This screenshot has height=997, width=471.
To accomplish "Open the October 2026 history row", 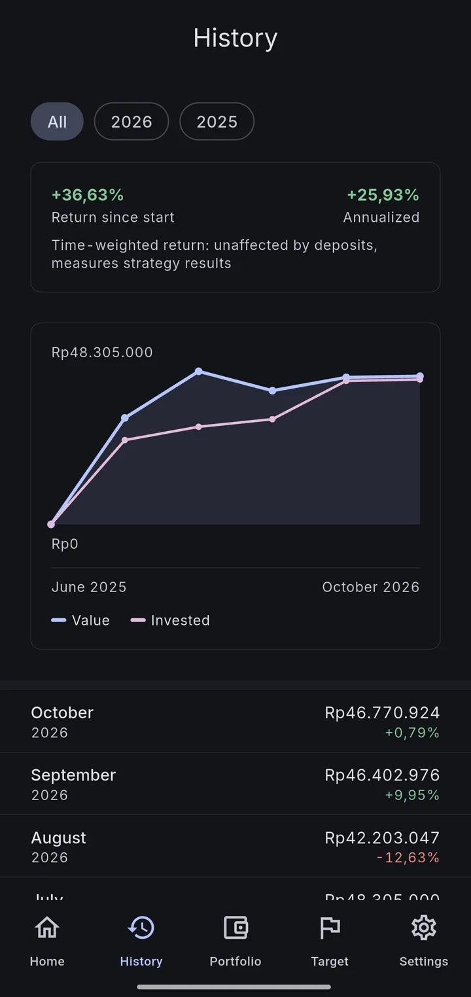I will pos(235,722).
